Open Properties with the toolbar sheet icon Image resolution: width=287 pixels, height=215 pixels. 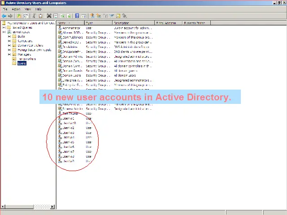coord(56,16)
